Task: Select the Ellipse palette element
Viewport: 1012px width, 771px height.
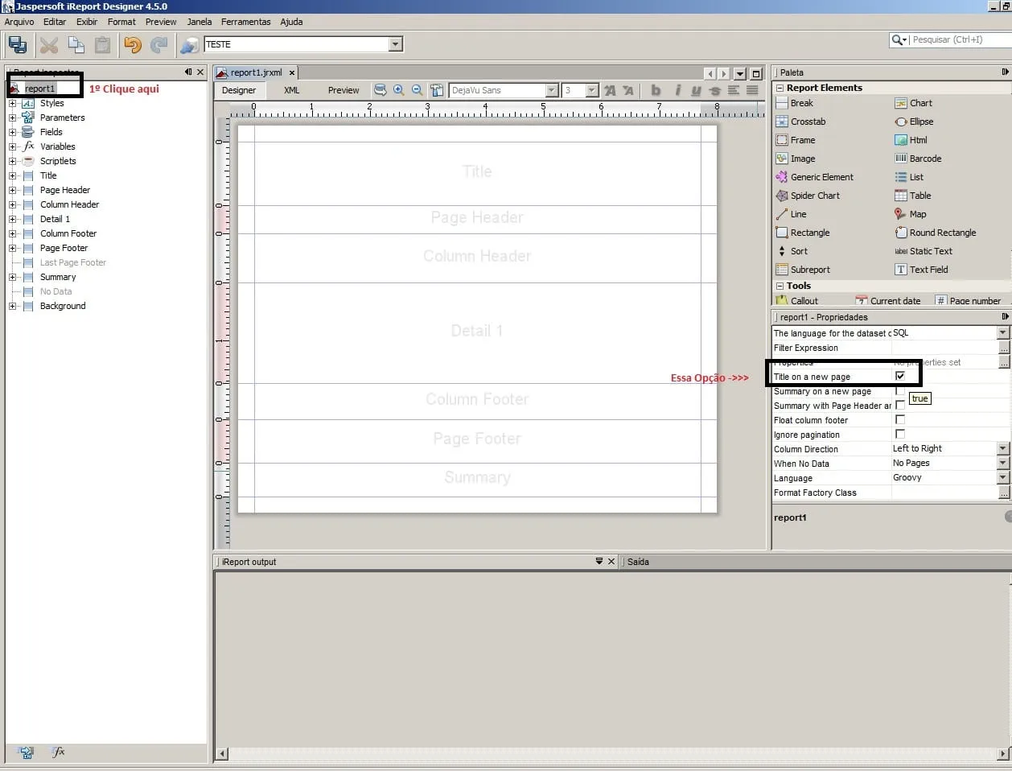Action: 915,122
